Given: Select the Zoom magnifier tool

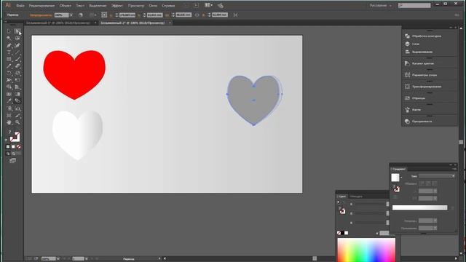Looking at the screenshot, I should (x=17, y=122).
